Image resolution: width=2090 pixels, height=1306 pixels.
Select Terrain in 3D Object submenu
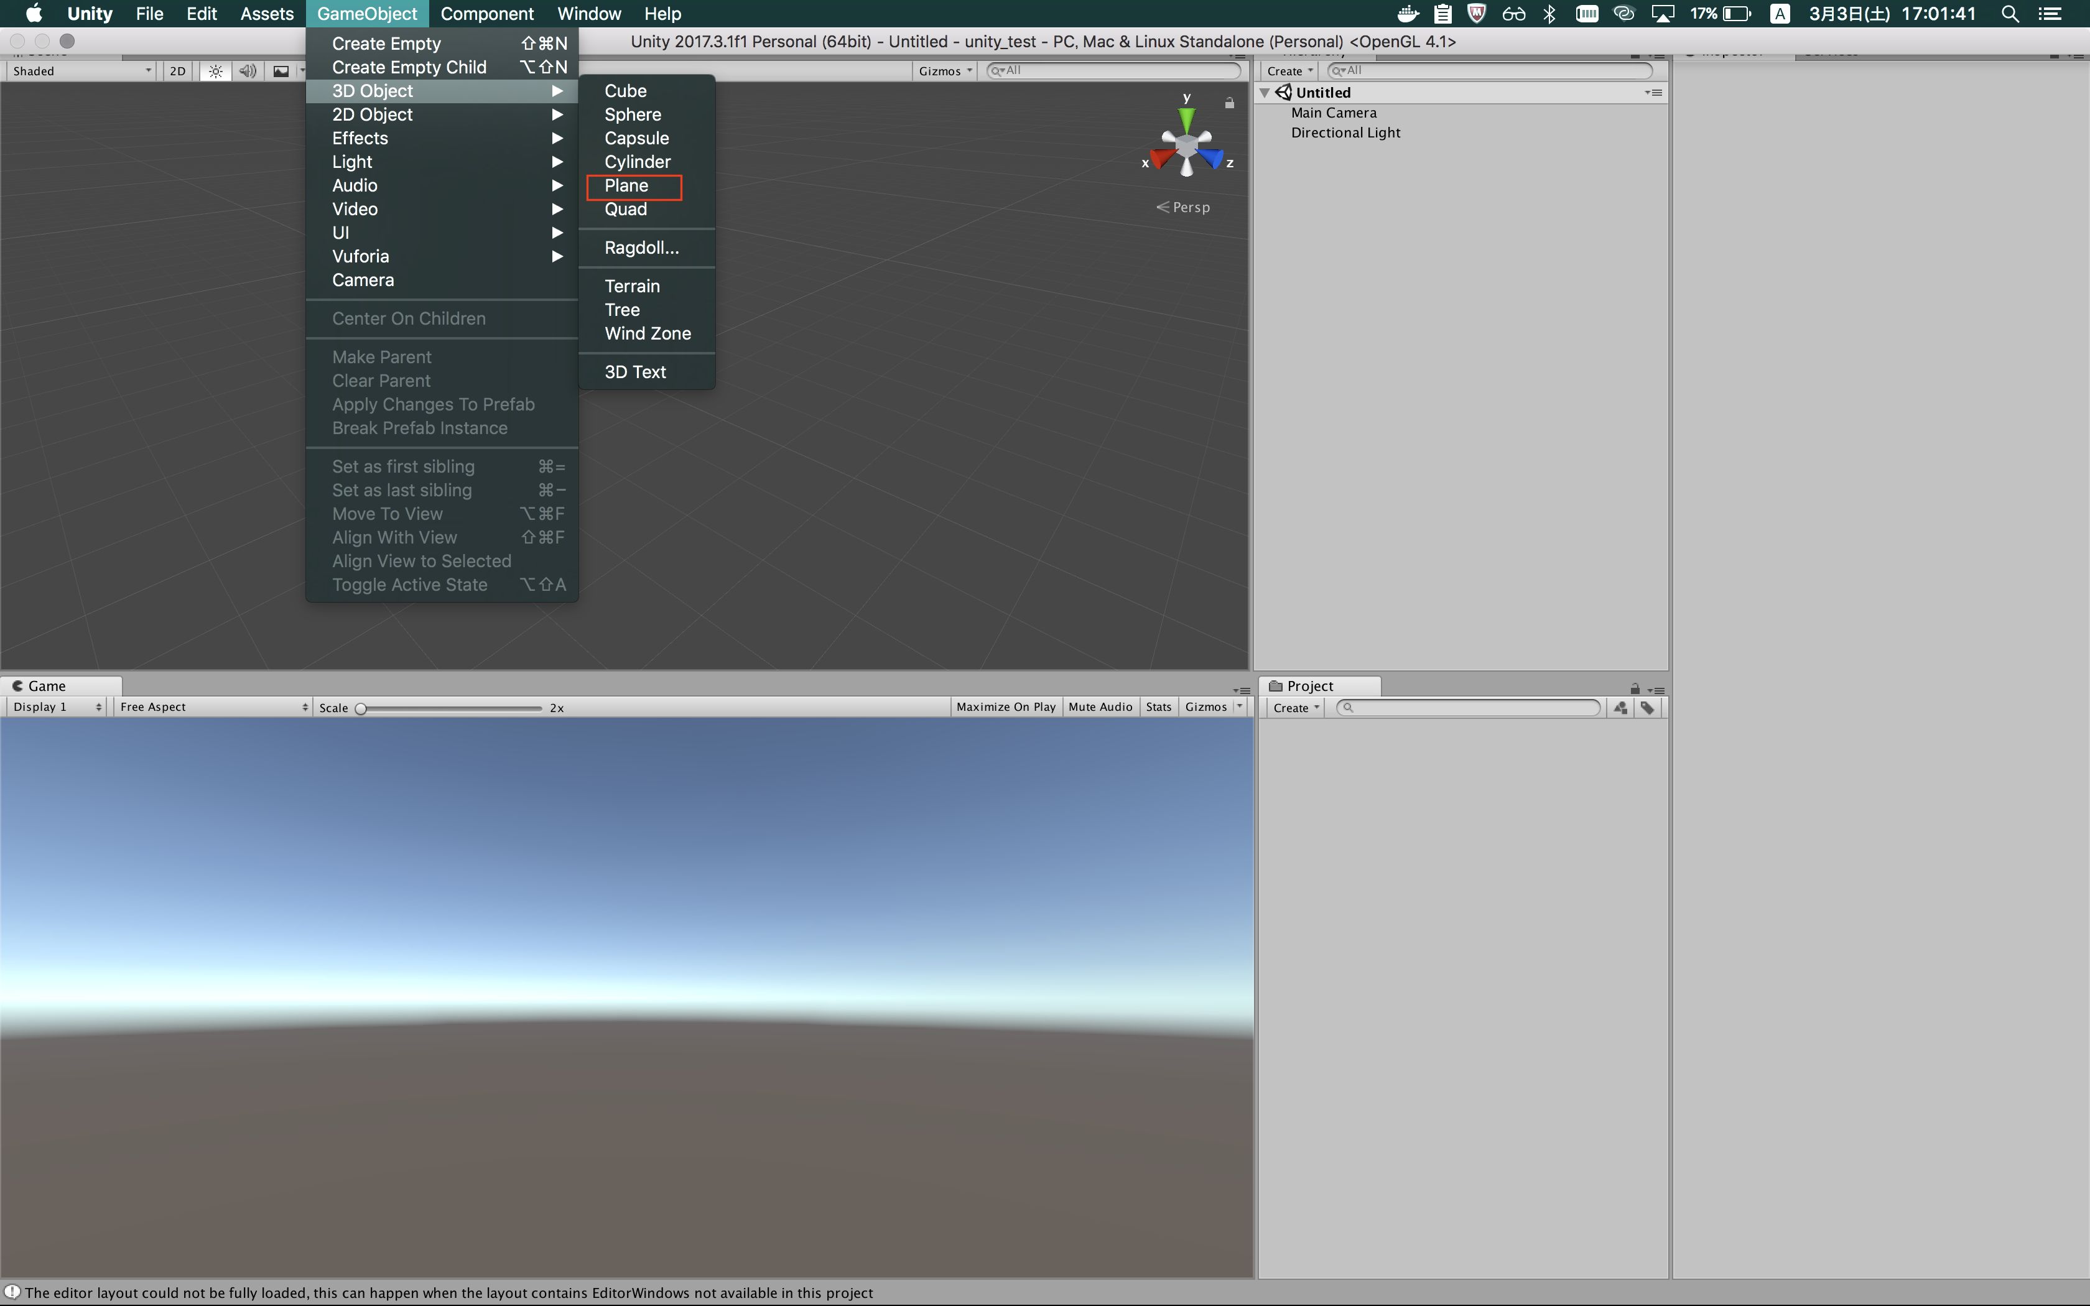coord(647,286)
